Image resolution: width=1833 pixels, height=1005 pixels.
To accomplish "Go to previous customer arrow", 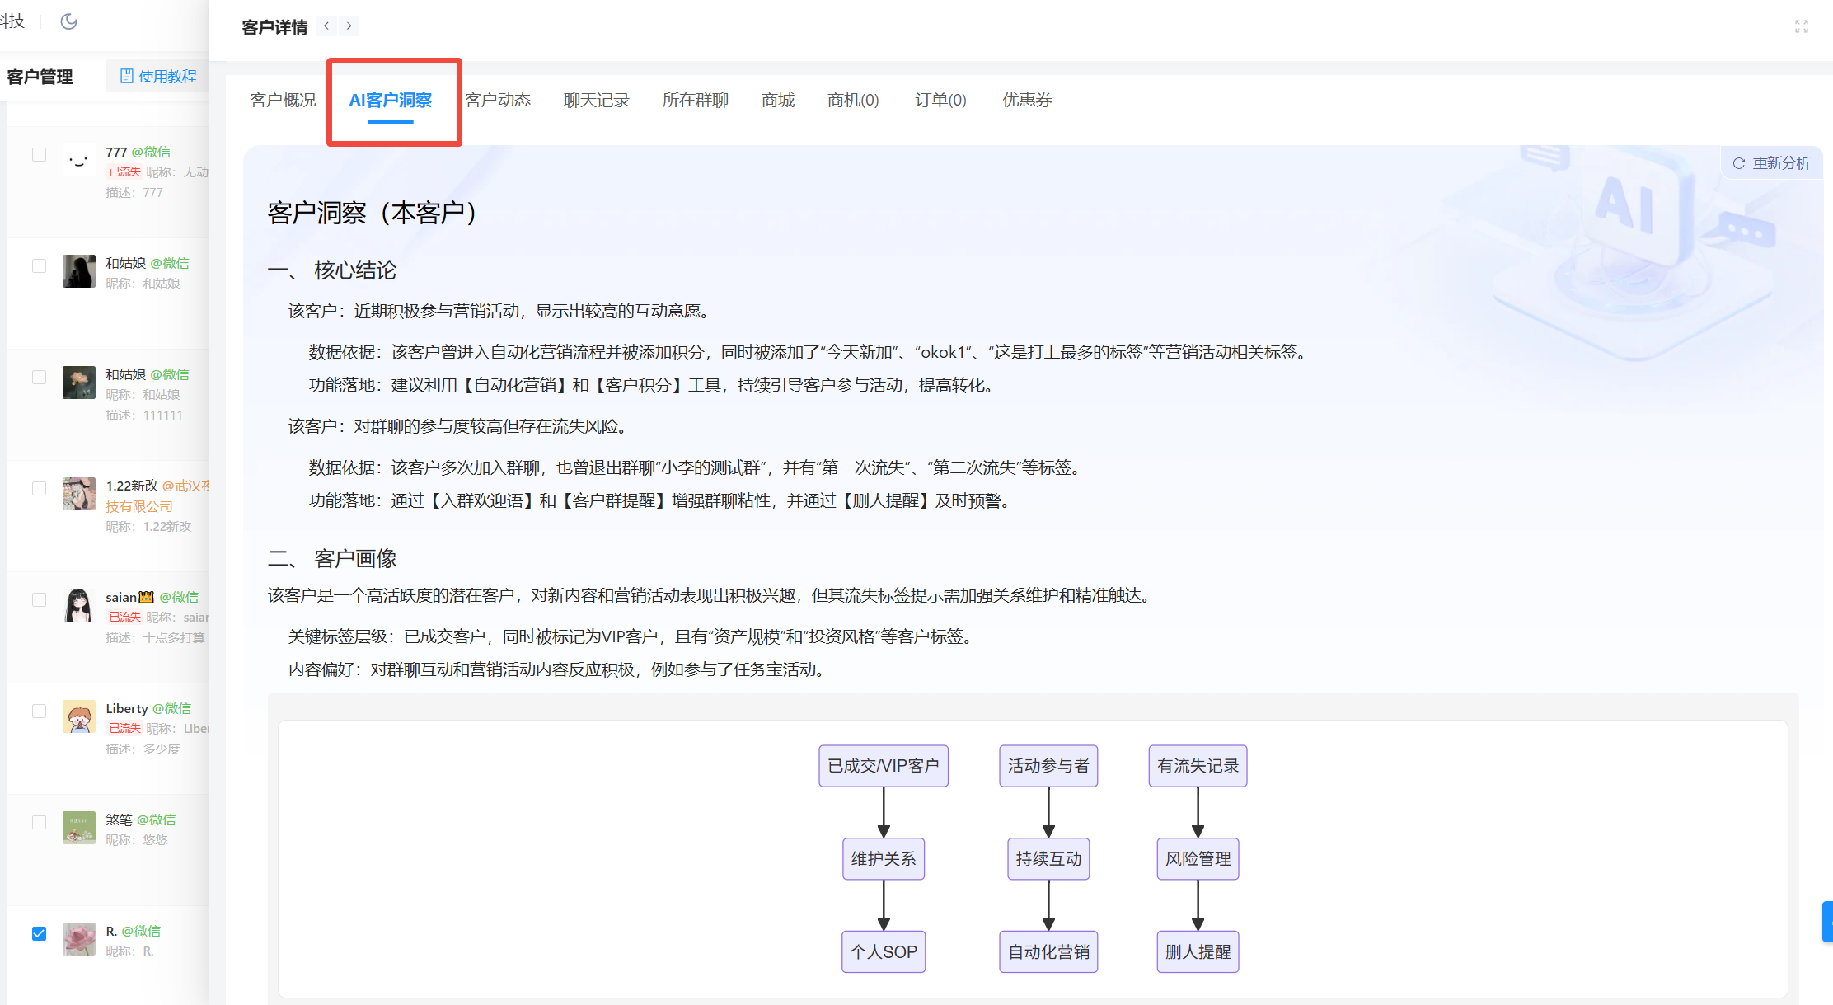I will 327,26.
